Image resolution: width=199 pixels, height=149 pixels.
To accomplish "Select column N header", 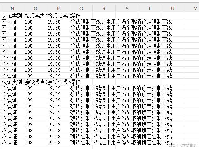I will click(12, 9).
